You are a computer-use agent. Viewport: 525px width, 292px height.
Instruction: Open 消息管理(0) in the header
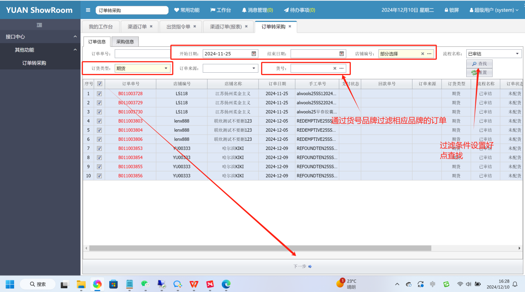tap(257, 10)
